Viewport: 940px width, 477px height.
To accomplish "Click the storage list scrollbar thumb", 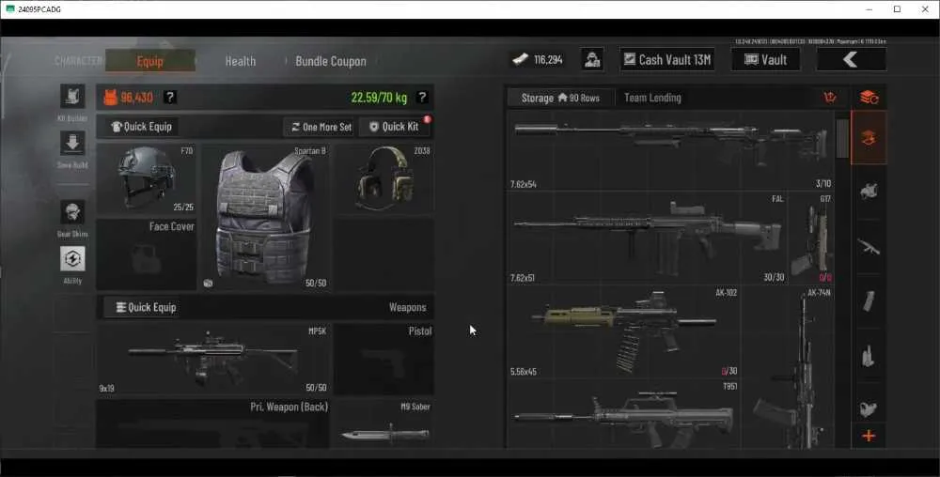I will (842, 138).
